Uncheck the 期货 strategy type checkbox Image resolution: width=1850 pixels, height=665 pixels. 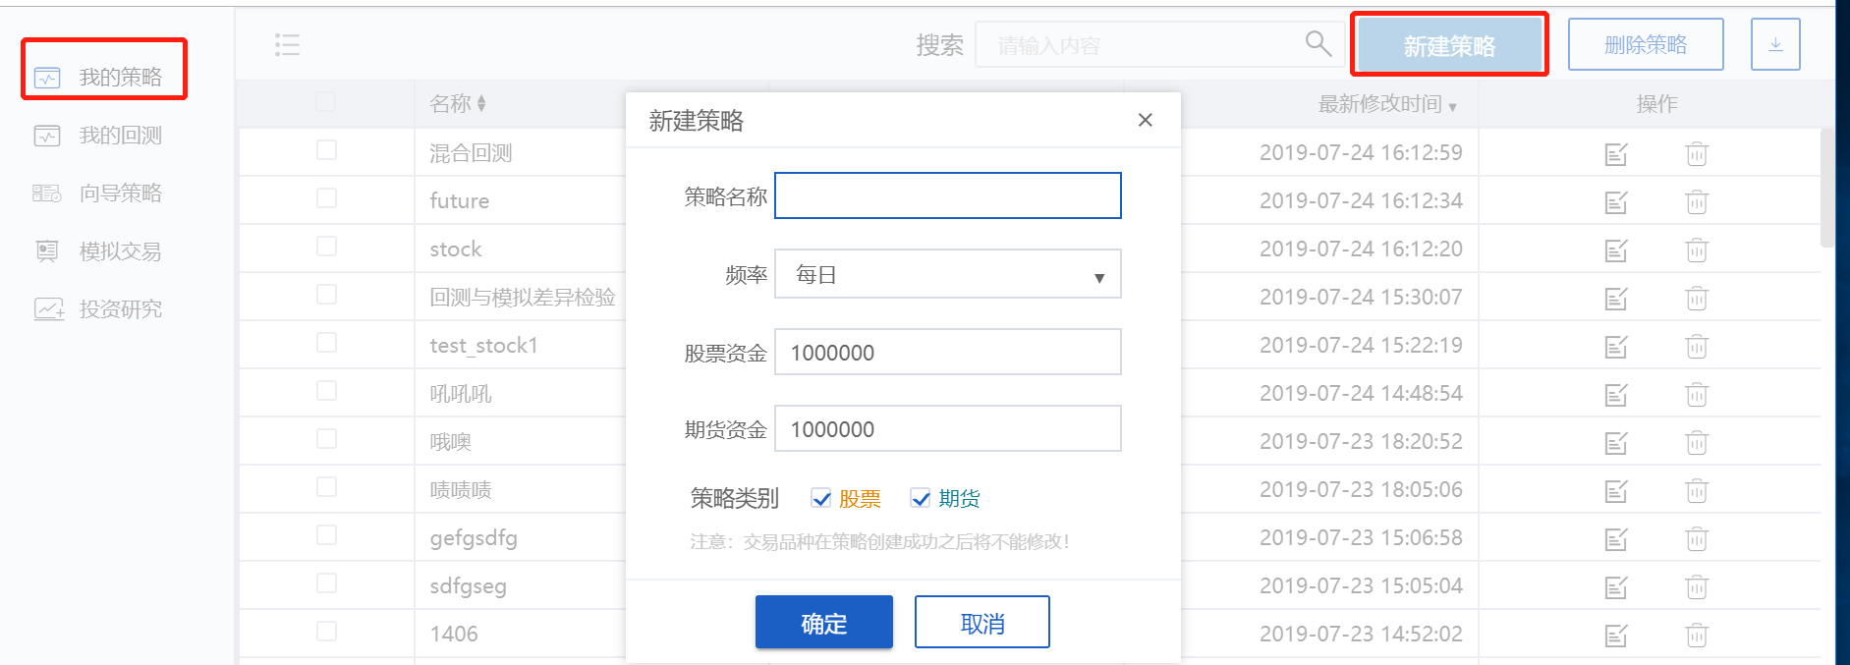(921, 499)
